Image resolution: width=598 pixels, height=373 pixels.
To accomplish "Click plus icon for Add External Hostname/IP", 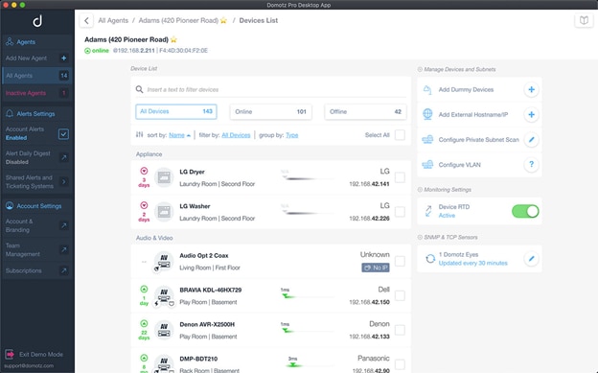I will click(531, 114).
